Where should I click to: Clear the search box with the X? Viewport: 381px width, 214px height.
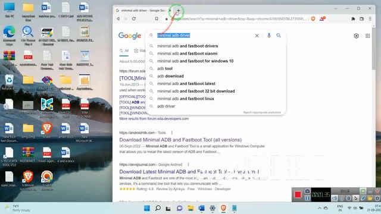[257, 36]
